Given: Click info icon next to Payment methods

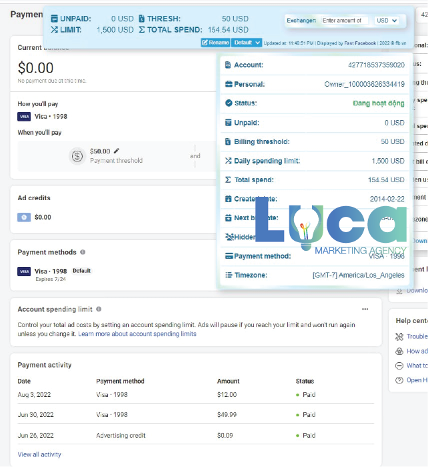Looking at the screenshot, I should point(83,252).
